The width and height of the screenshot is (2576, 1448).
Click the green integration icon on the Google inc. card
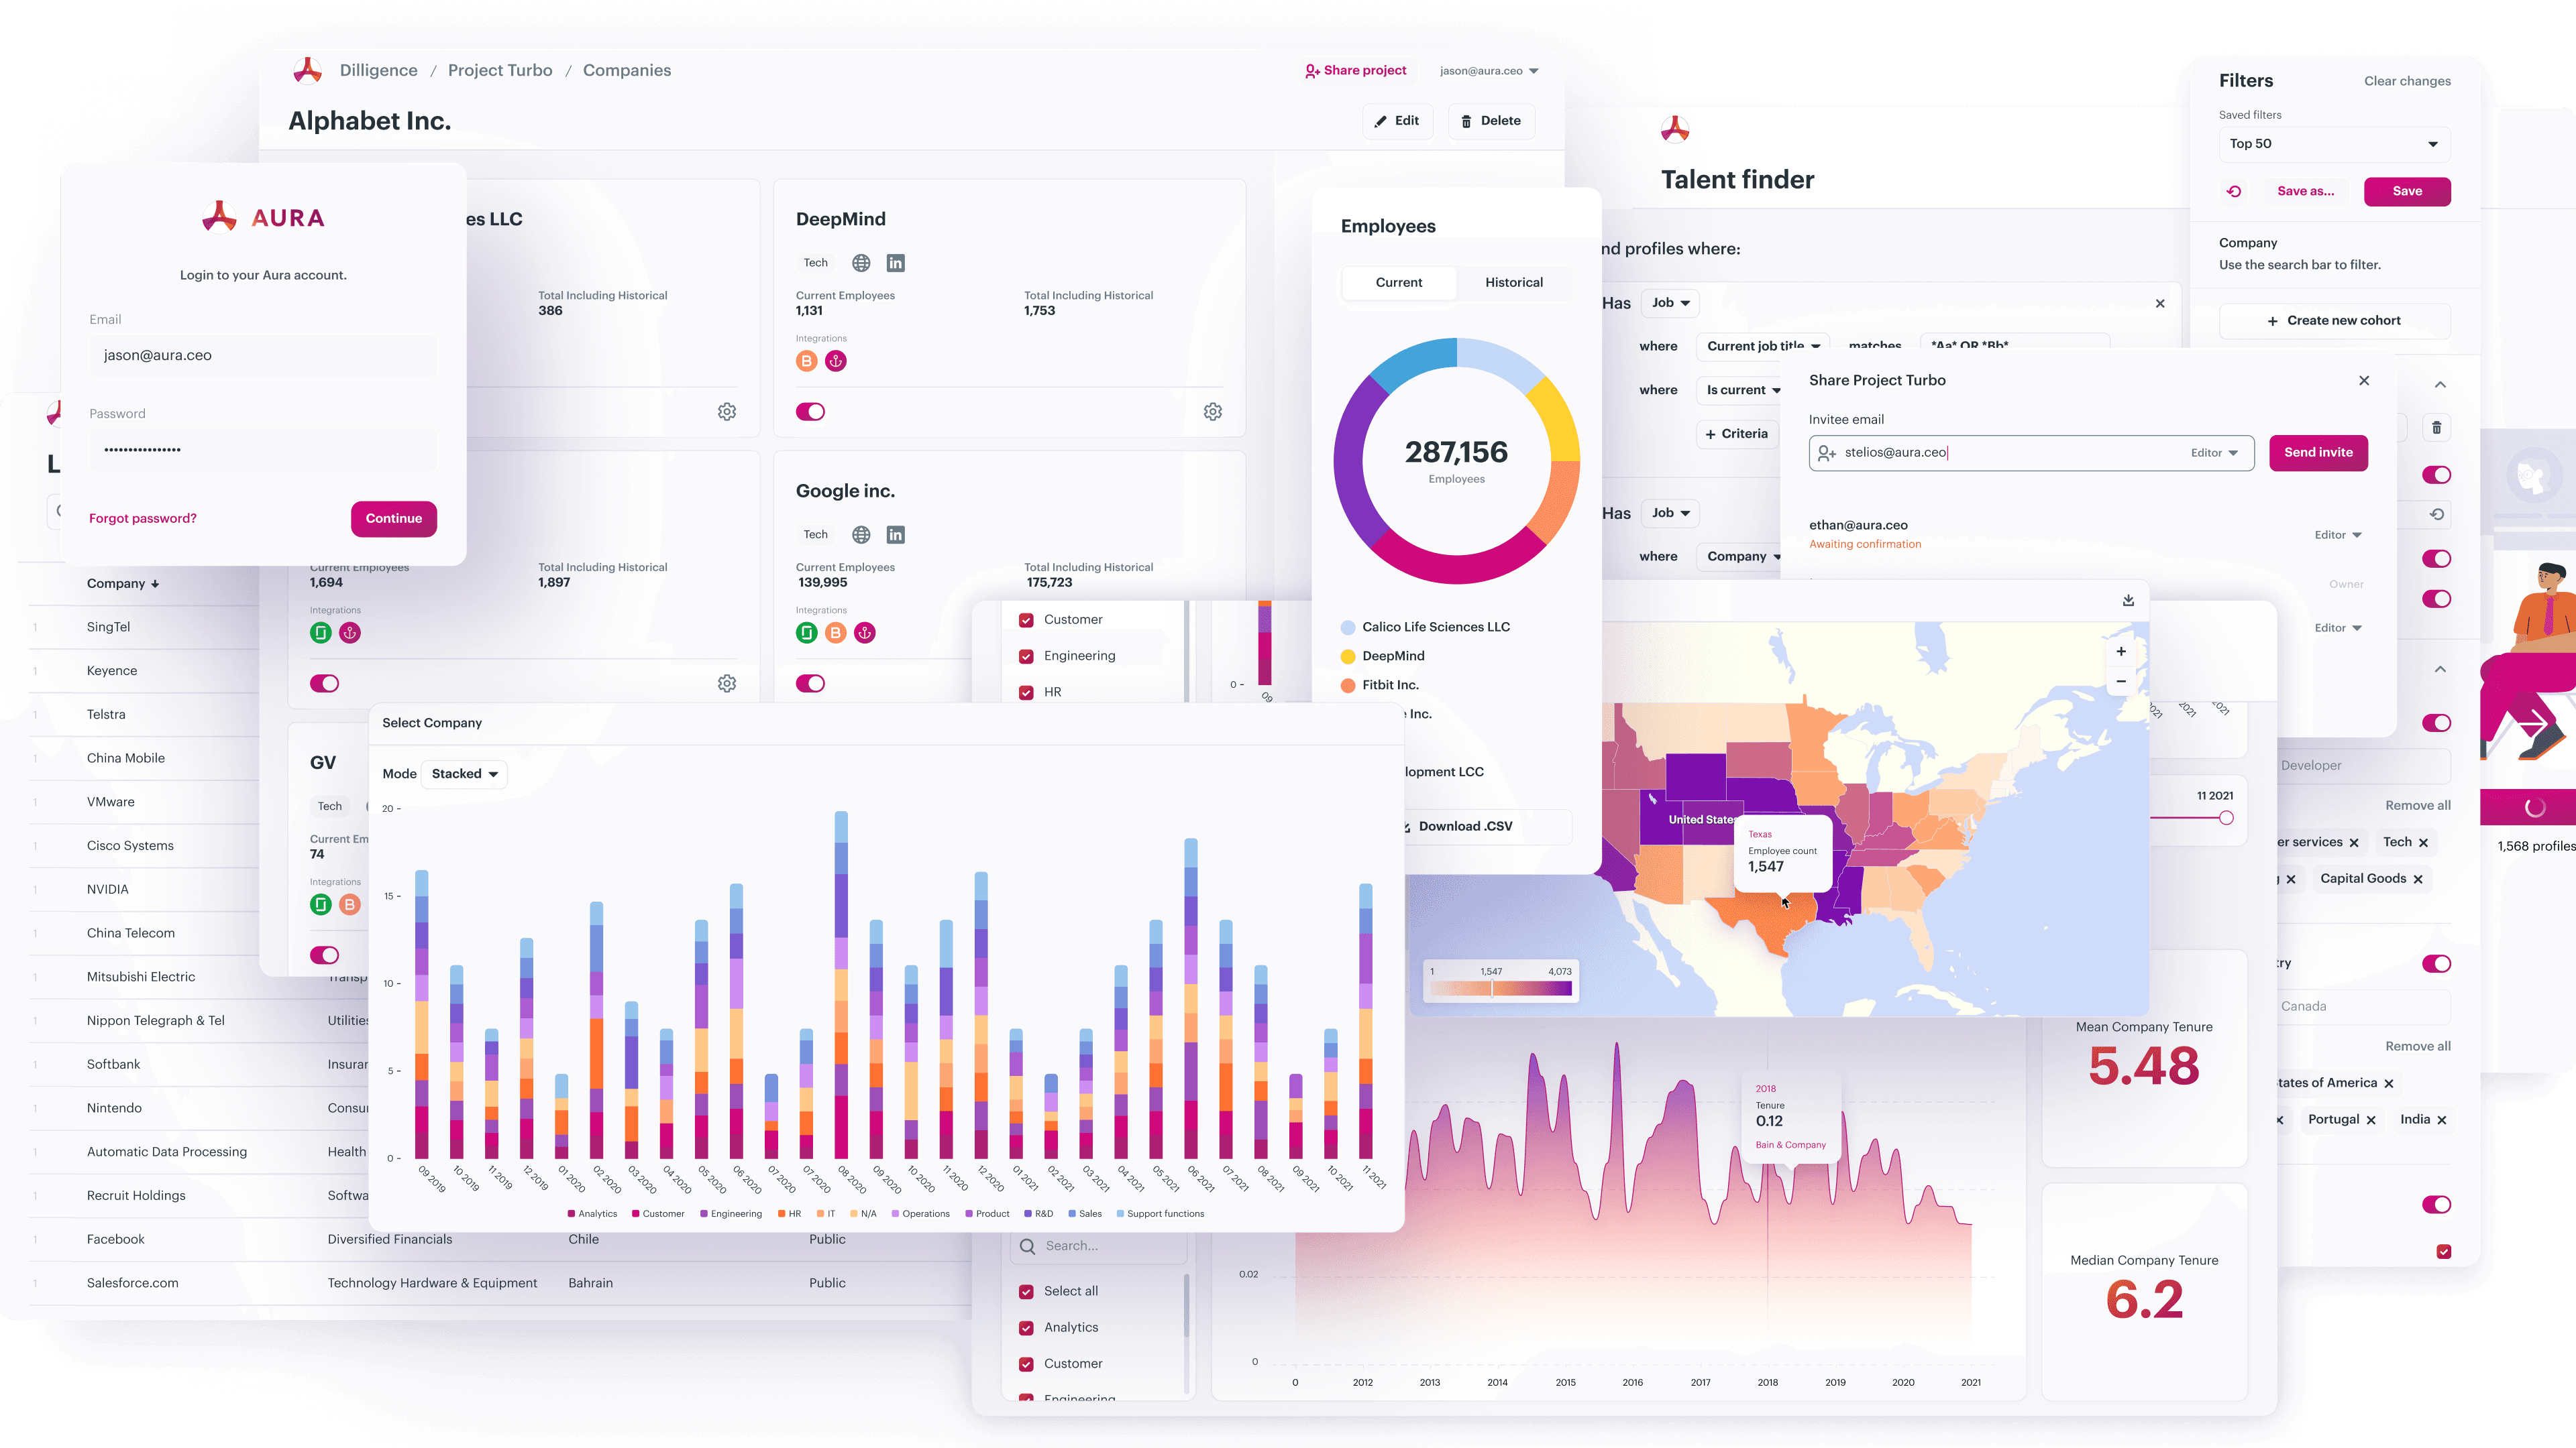[x=807, y=633]
